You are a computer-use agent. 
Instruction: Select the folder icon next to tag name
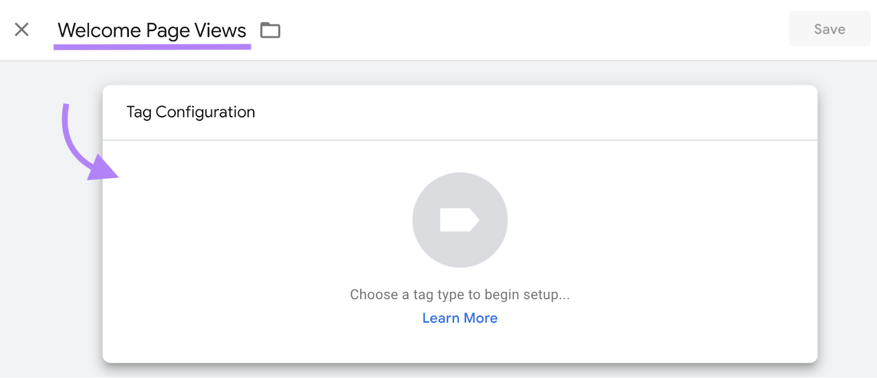click(270, 30)
